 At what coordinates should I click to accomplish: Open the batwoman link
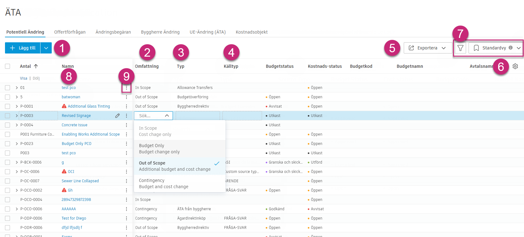coord(71,97)
